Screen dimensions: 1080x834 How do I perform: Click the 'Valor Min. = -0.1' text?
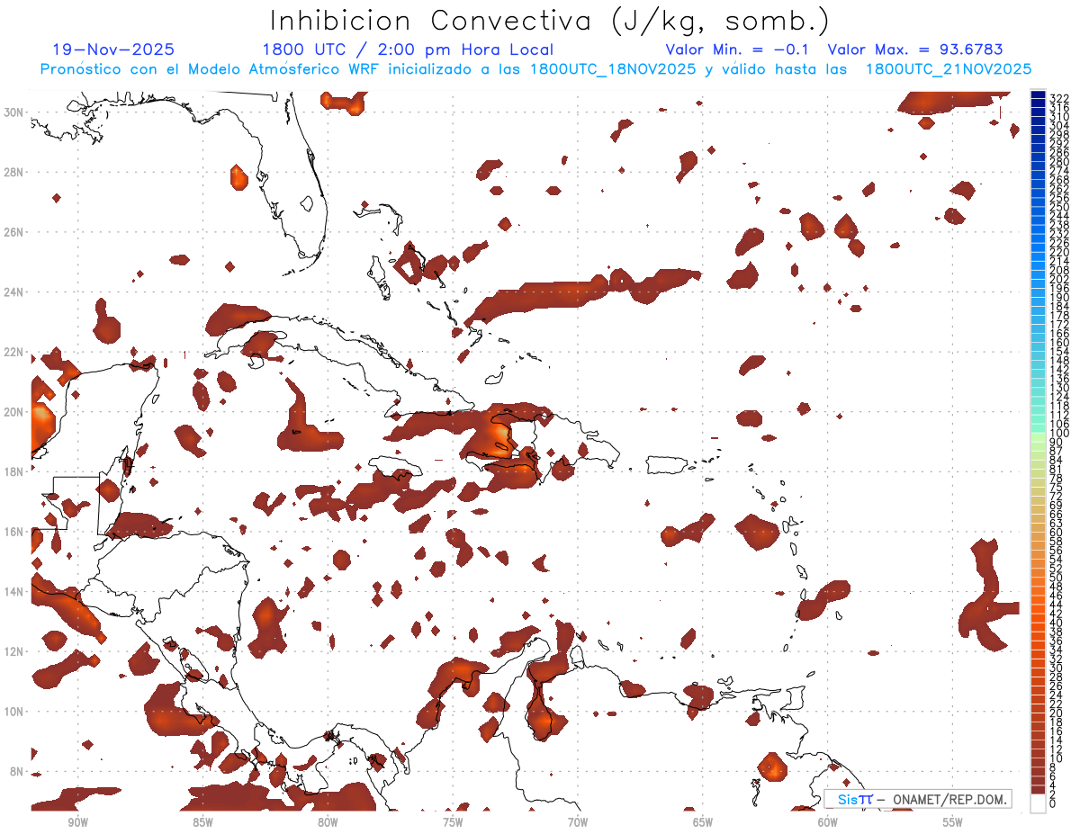[x=739, y=49]
